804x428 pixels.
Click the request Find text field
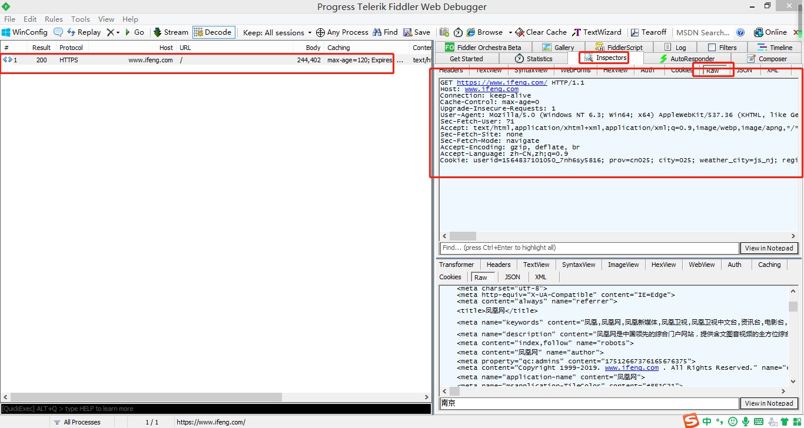click(589, 248)
